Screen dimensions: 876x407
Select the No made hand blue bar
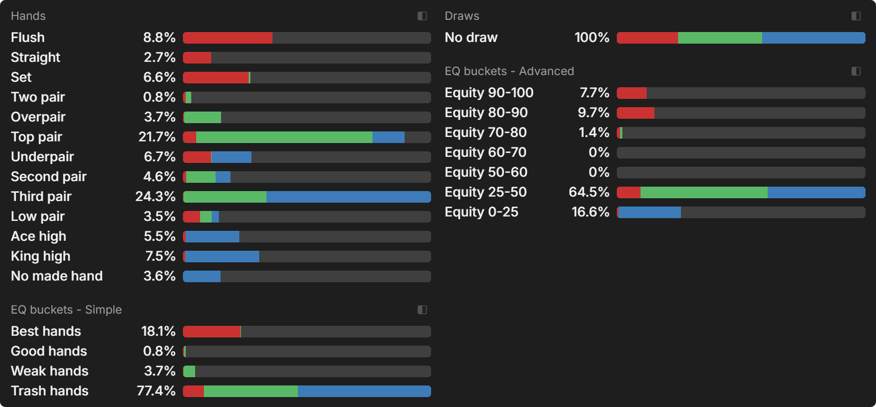click(x=202, y=276)
